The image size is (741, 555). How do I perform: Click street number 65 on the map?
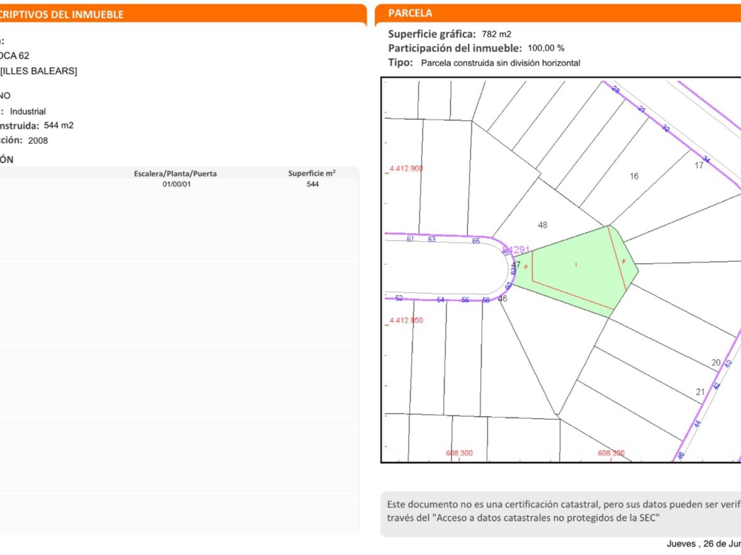coord(476,241)
